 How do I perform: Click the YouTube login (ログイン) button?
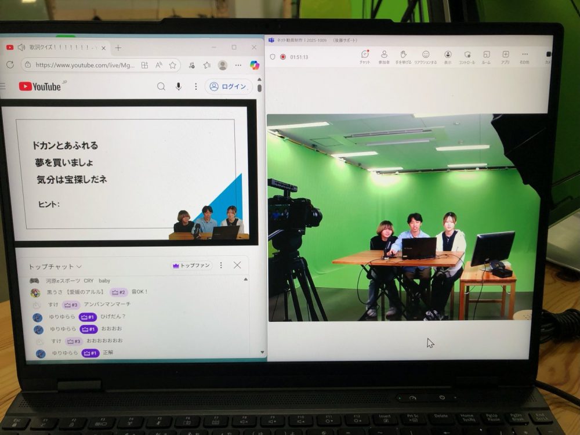(x=228, y=86)
